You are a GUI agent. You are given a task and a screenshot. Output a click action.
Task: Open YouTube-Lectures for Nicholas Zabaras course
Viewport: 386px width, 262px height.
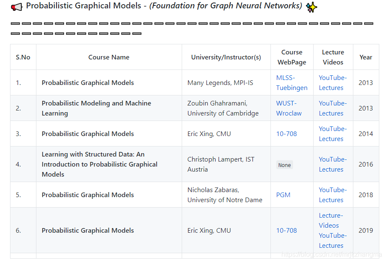(333, 195)
